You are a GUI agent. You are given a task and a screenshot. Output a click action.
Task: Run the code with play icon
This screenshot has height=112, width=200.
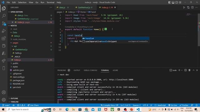[x=184, y=7]
